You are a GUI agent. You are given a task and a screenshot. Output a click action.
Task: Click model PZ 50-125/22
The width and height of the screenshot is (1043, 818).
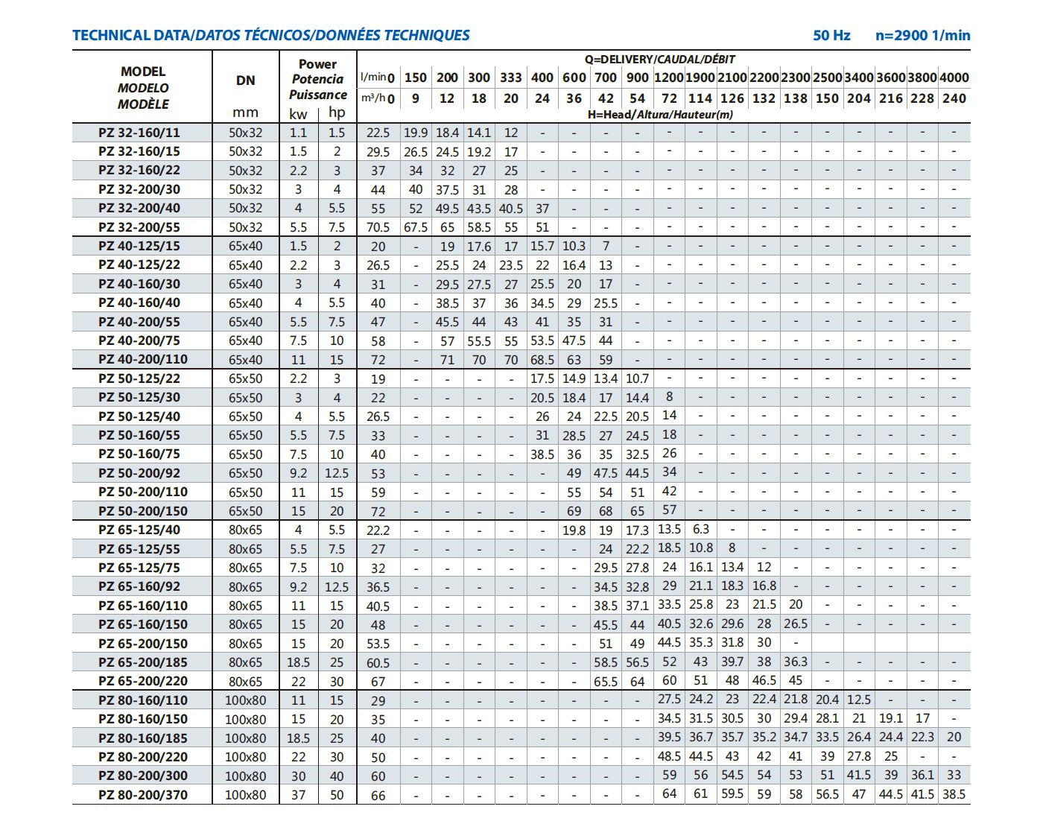point(139,378)
